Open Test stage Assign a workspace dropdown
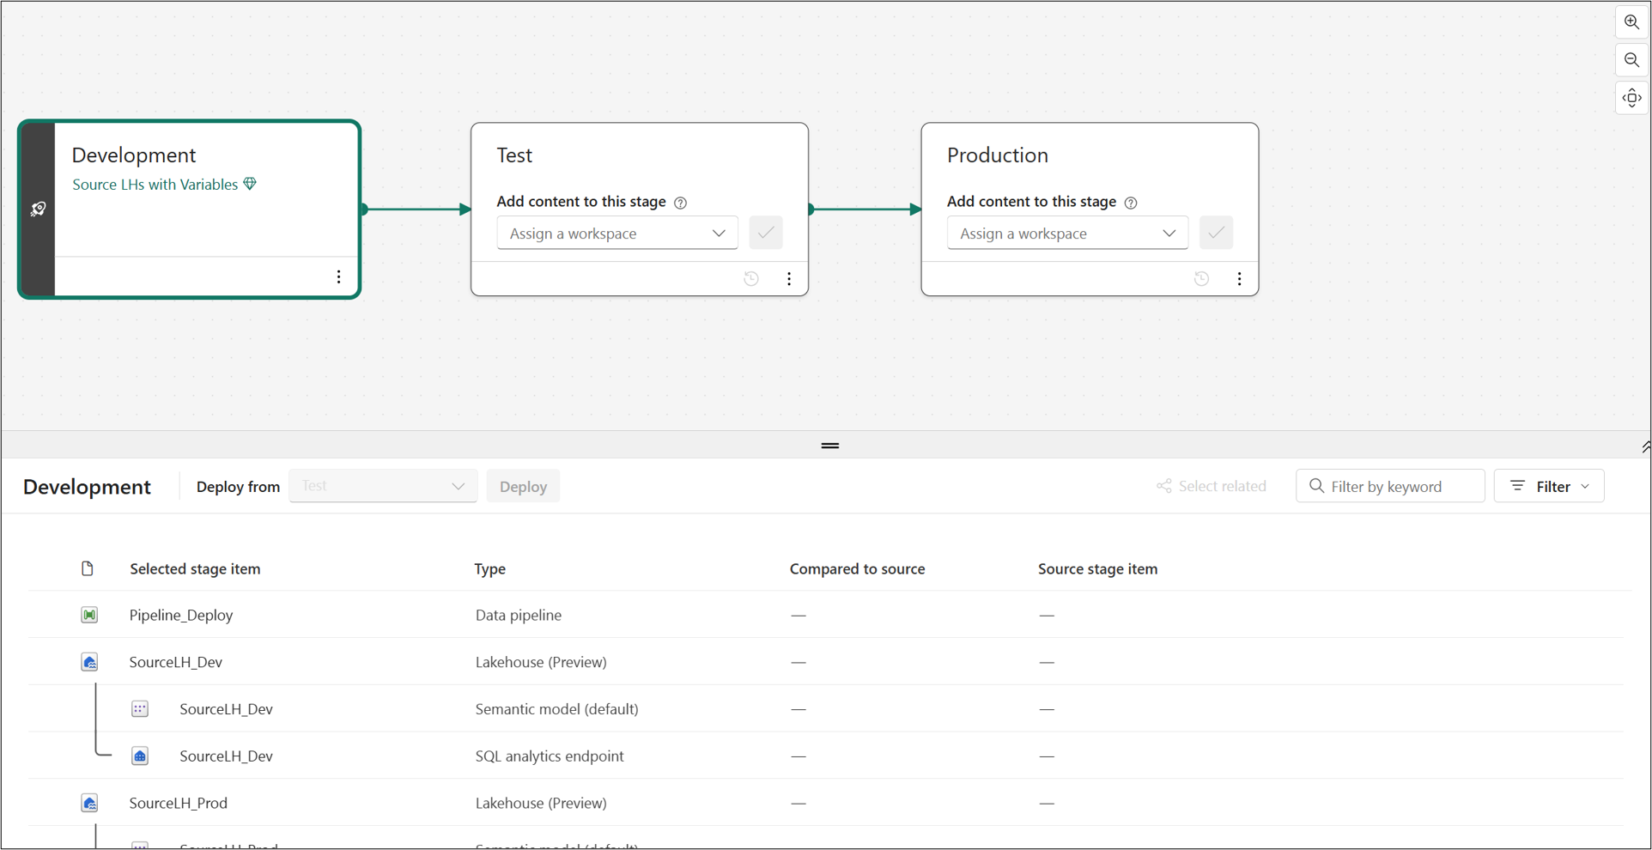This screenshot has height=850, width=1652. point(616,234)
